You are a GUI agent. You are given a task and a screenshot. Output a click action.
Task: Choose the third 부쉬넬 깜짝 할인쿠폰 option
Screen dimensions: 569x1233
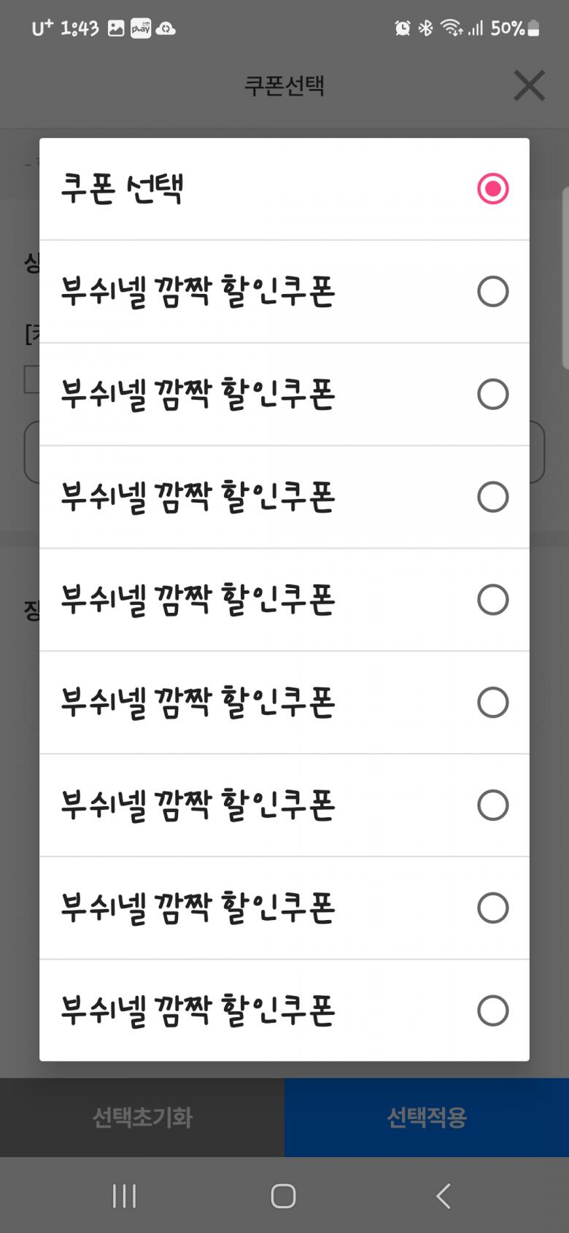(x=492, y=498)
